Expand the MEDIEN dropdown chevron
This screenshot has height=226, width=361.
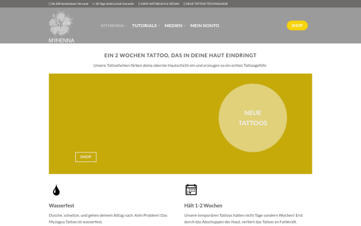coord(185,25)
